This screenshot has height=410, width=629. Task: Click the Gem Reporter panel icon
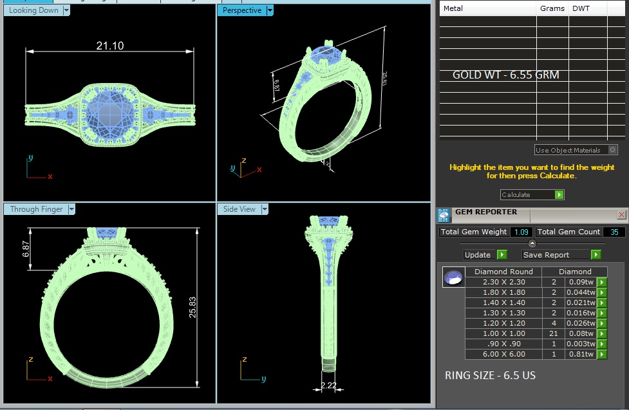(444, 214)
